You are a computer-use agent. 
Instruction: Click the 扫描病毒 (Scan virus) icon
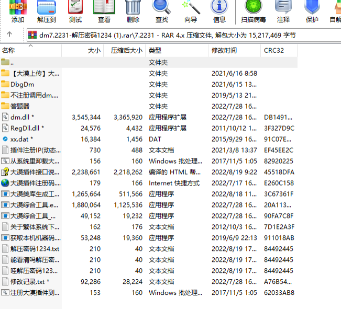[253, 6]
